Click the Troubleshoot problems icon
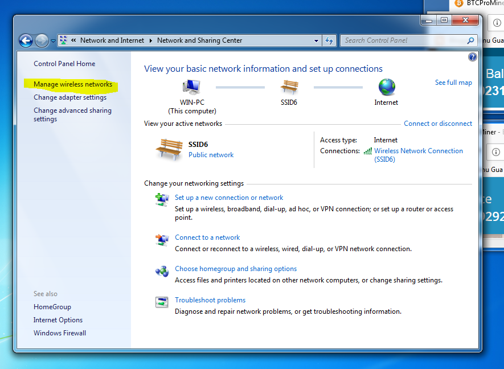504x369 pixels. [162, 302]
